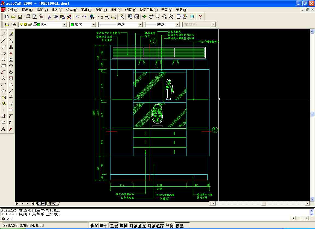Viewport: 315px width, 229px height.
Task: Click the Redo arrow icon
Action: pyautogui.click(x=84, y=17)
